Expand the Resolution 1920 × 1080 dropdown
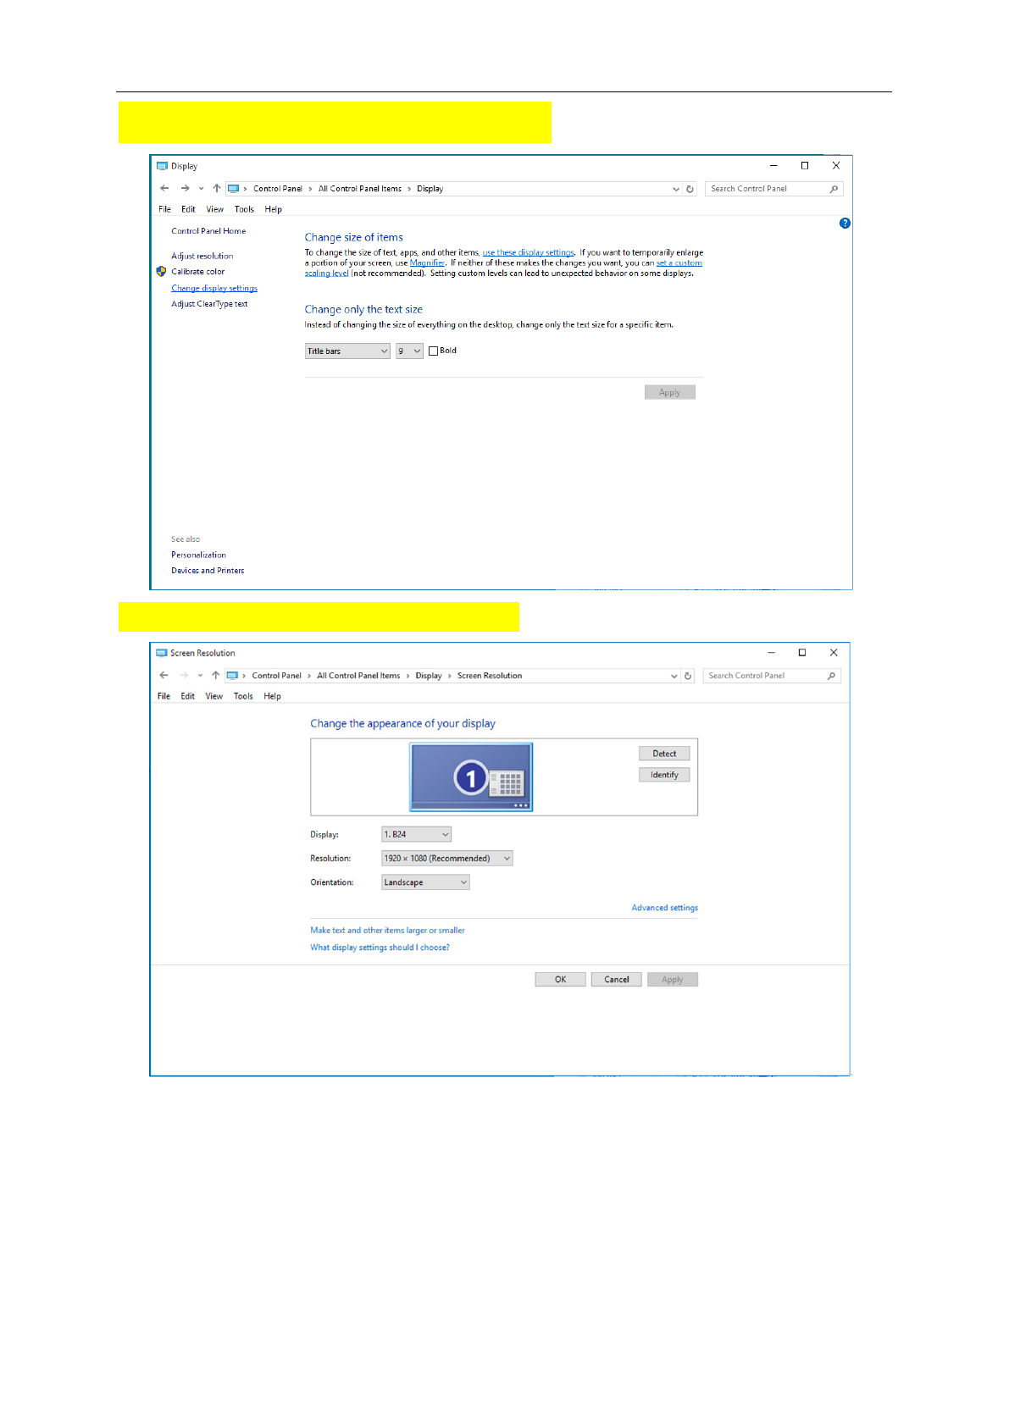This screenshot has height=1426, width=1009. (x=446, y=859)
